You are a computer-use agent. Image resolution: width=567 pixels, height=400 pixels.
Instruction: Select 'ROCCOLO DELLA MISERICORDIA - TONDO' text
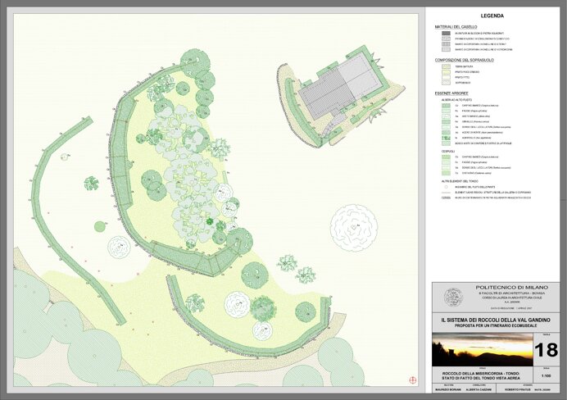pyautogui.click(x=481, y=373)
